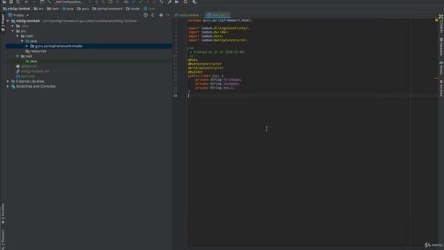Click the @Data annotation line
This screenshot has height=250, width=444.
(193, 60)
